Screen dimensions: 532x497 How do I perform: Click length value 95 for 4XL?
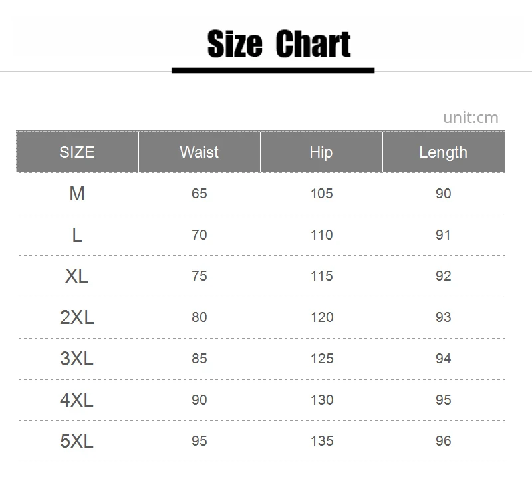coord(444,400)
